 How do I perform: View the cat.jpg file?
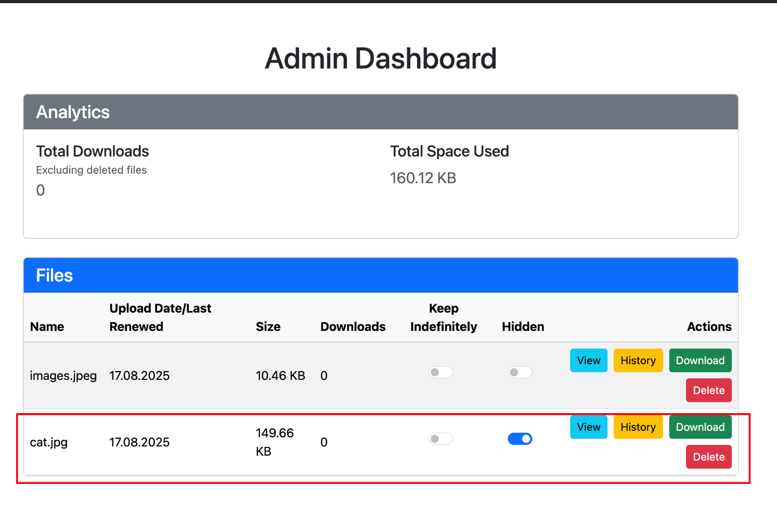click(588, 427)
